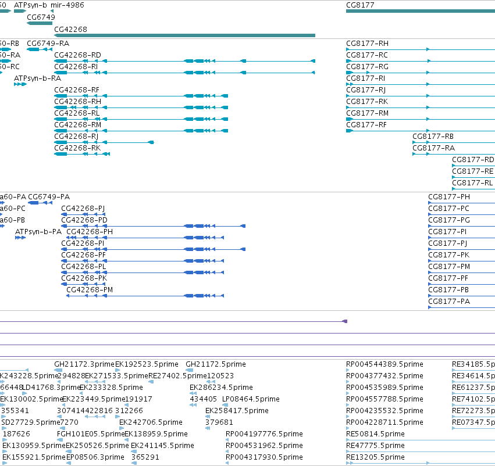Click the CG8177-RC transcript label
The image size is (495, 466).
tap(367, 55)
